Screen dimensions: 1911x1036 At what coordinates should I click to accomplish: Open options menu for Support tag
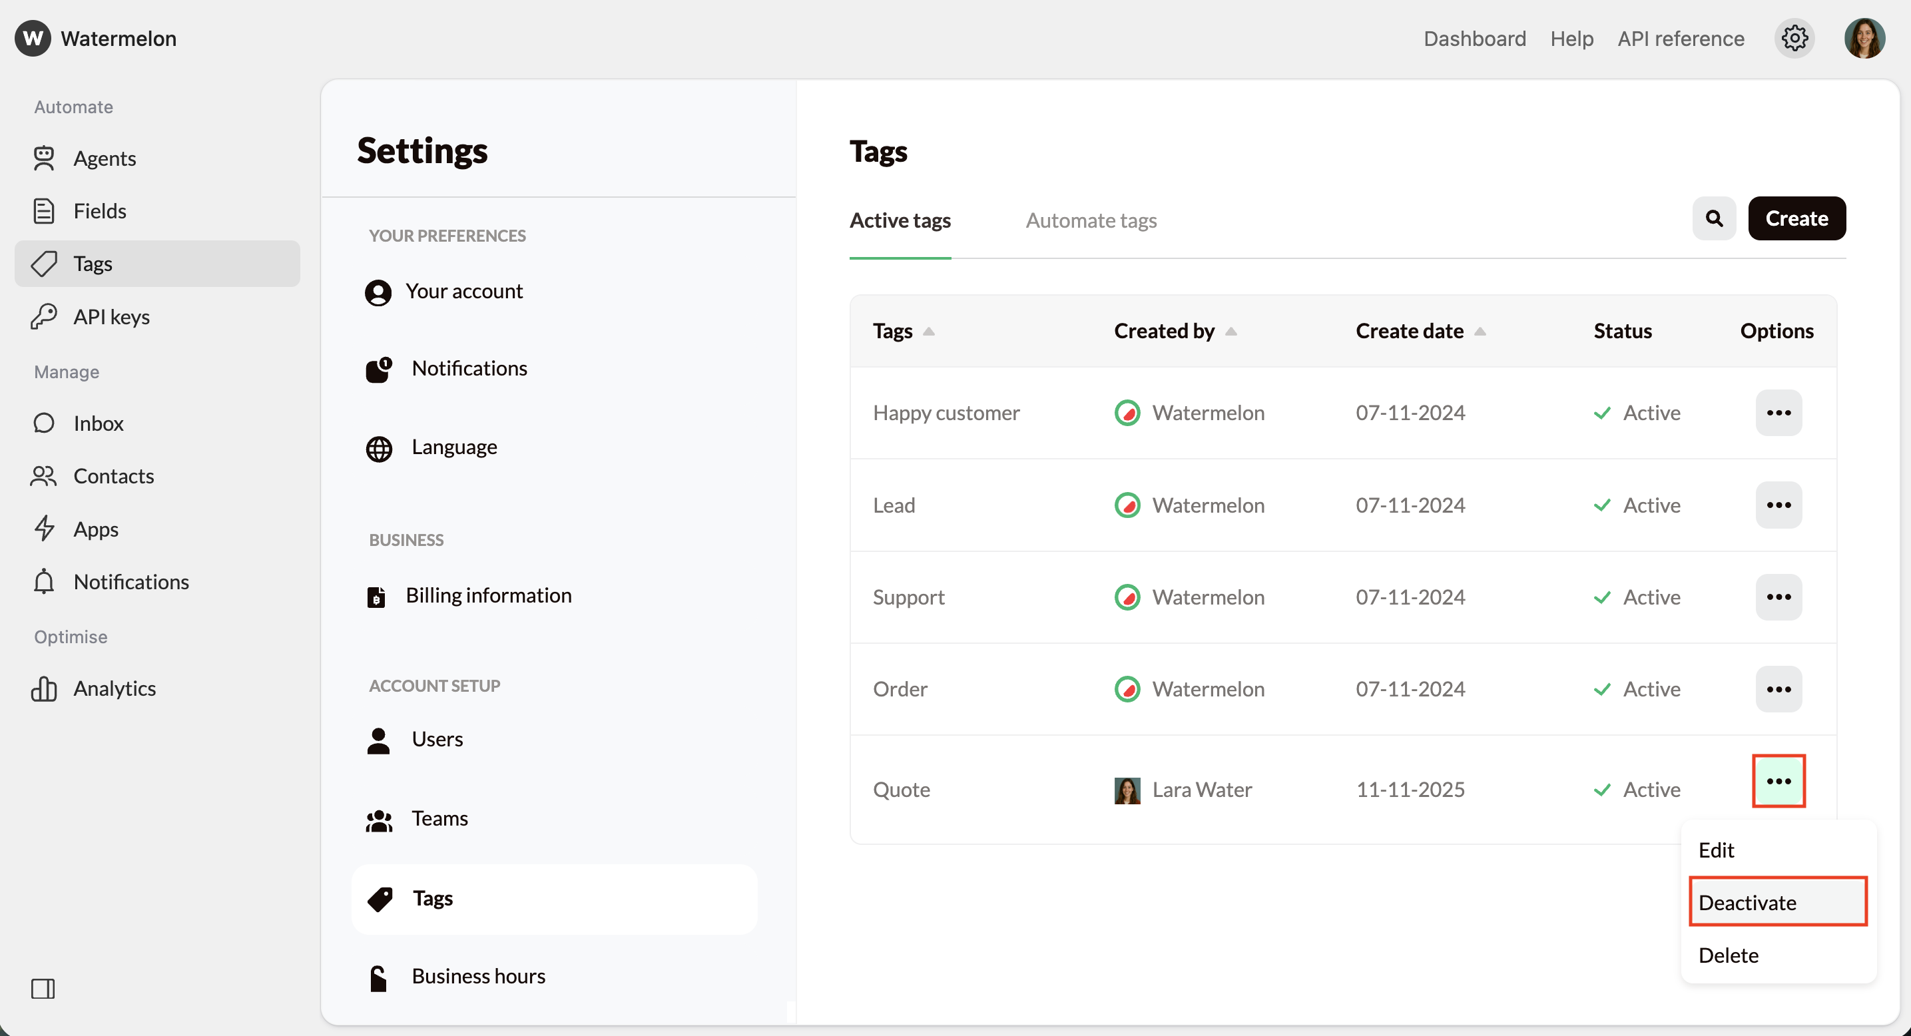[x=1777, y=597]
